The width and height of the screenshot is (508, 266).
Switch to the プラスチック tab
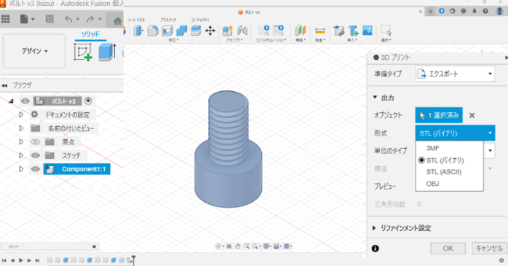(168, 20)
